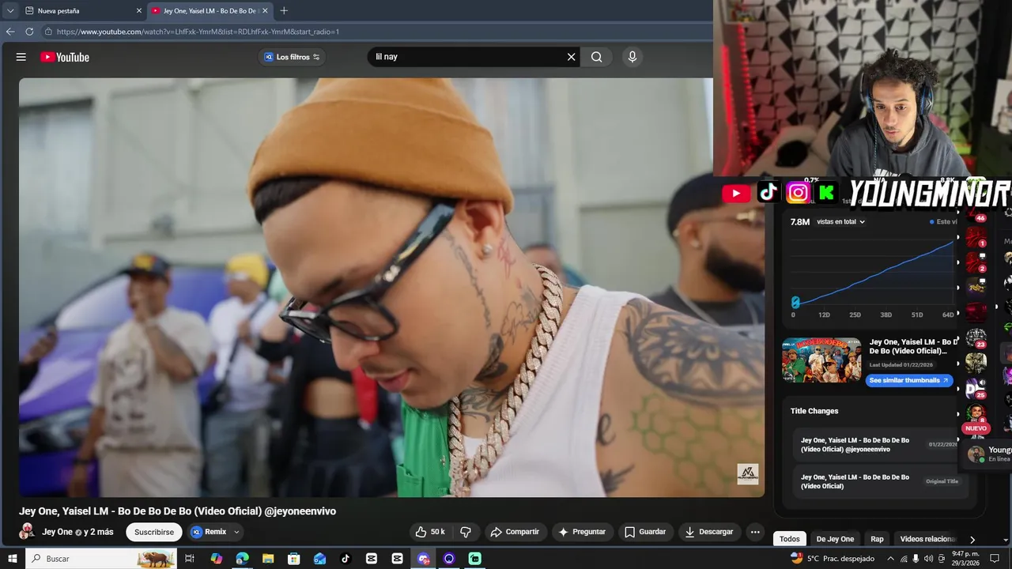Click the views graph start marker
This screenshot has height=569, width=1012.
[x=795, y=302]
